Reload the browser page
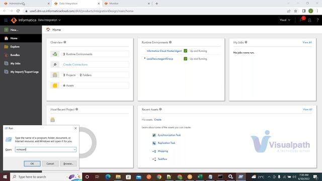 (x=18, y=11)
